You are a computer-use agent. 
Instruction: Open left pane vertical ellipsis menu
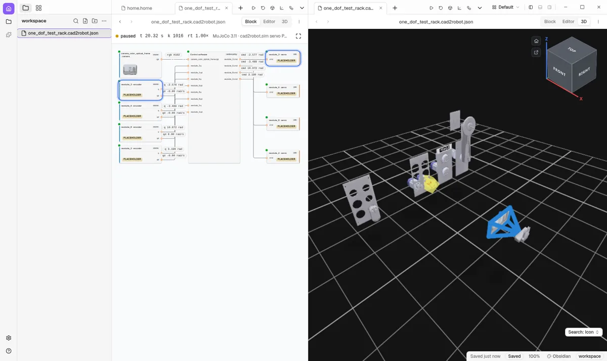coord(299,22)
